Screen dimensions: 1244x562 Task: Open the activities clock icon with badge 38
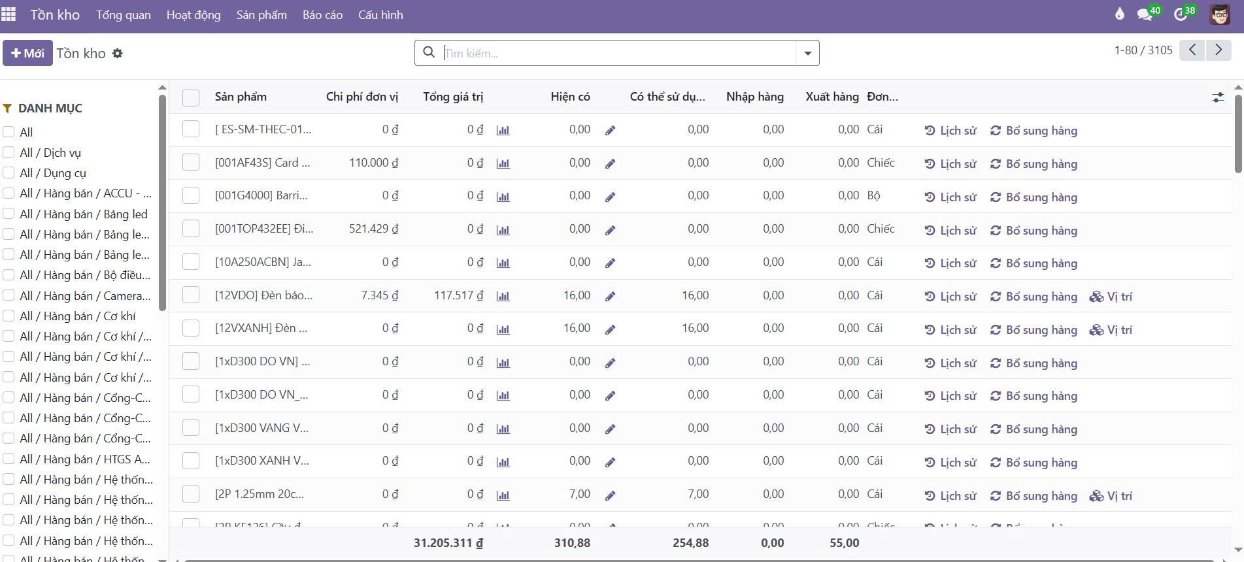pyautogui.click(x=1181, y=14)
